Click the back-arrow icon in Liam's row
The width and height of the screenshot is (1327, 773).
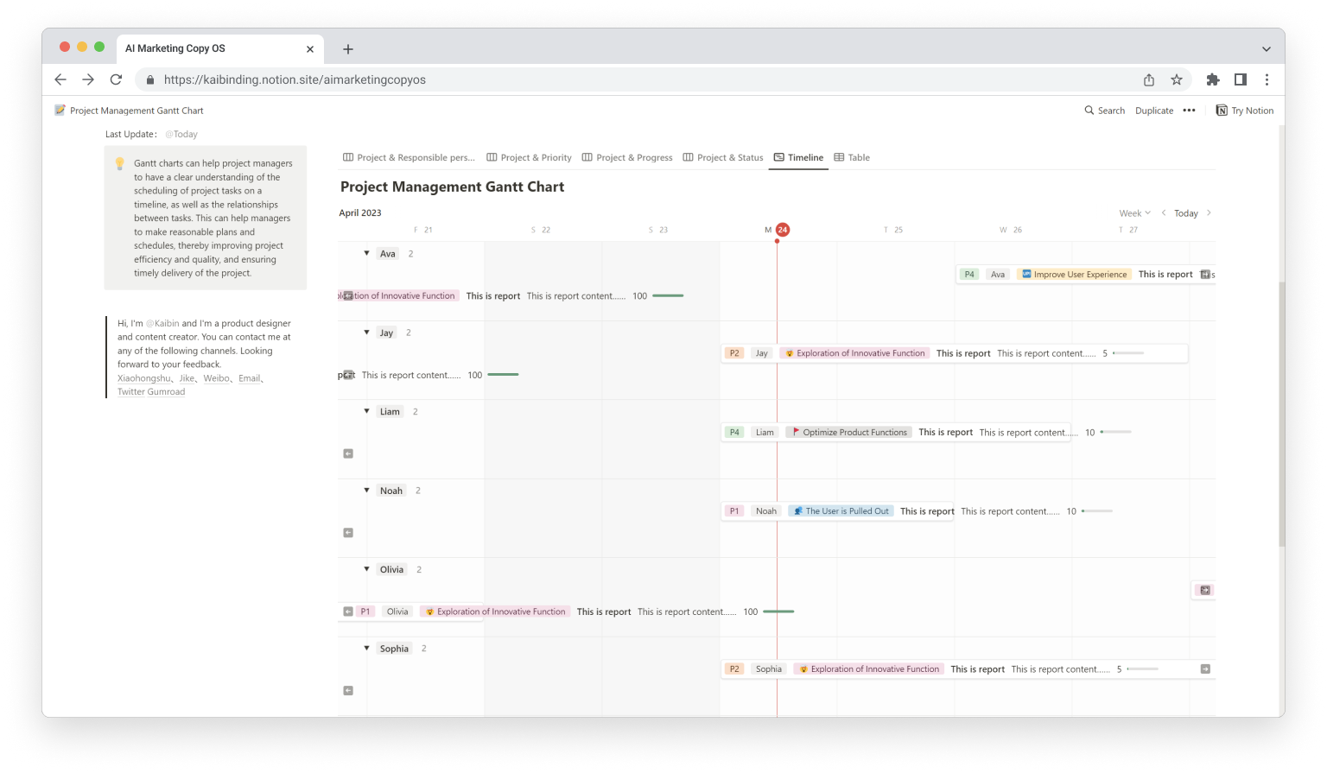point(348,453)
